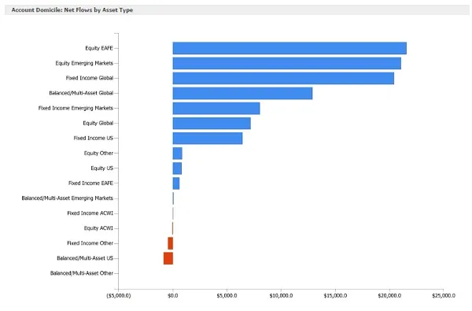Click the chart title header bar
The width and height of the screenshot is (472, 311).
click(x=237, y=10)
